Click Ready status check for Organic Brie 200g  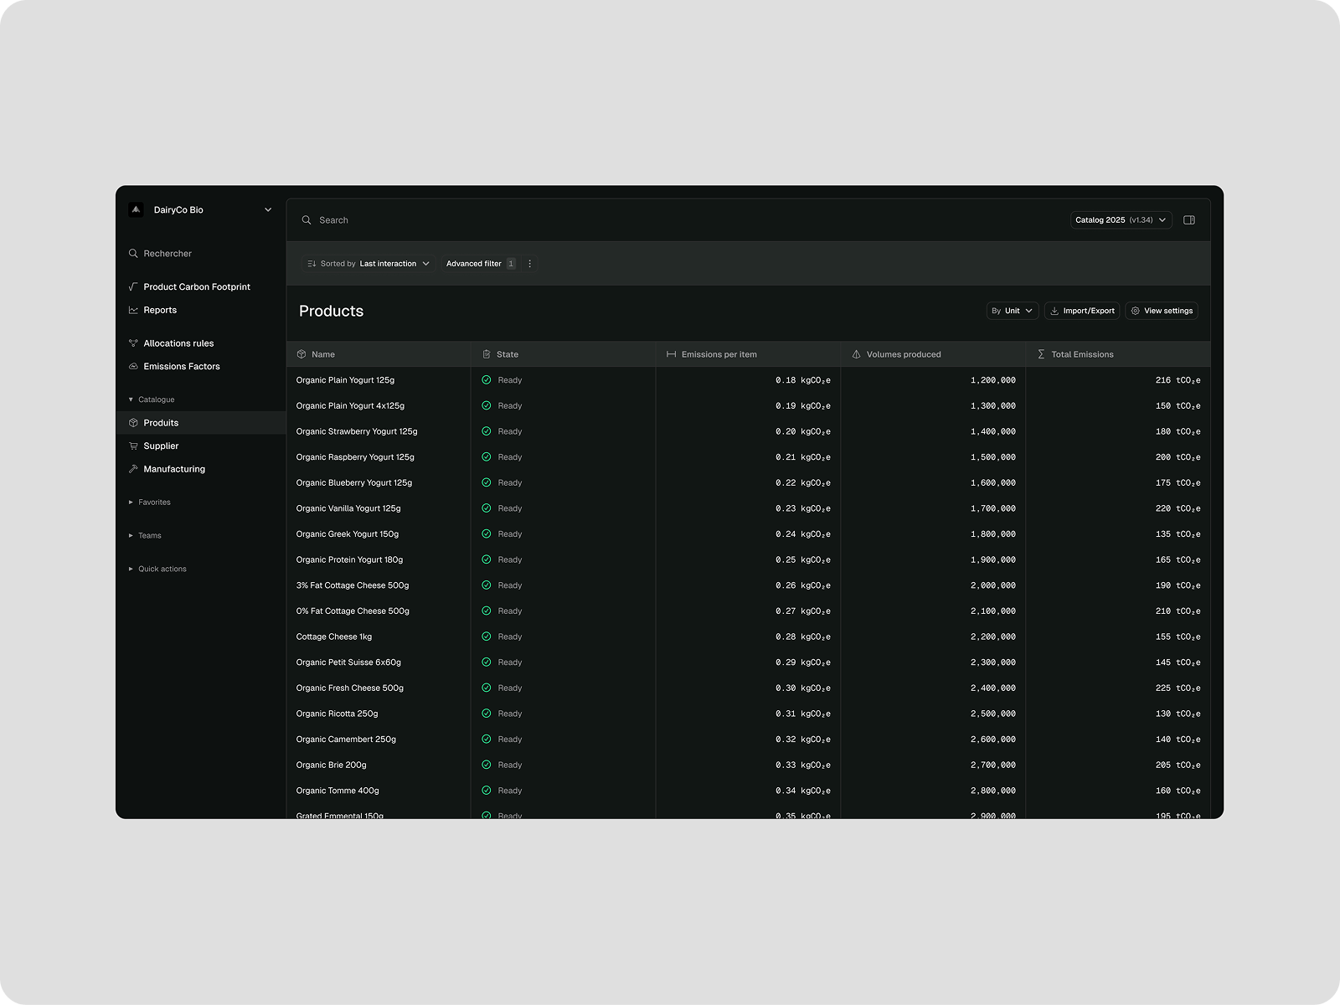[487, 765]
